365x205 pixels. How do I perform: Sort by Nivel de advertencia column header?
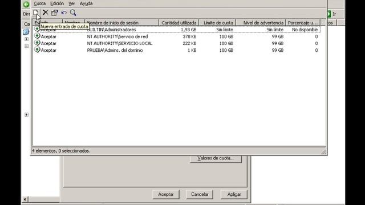[261, 23]
